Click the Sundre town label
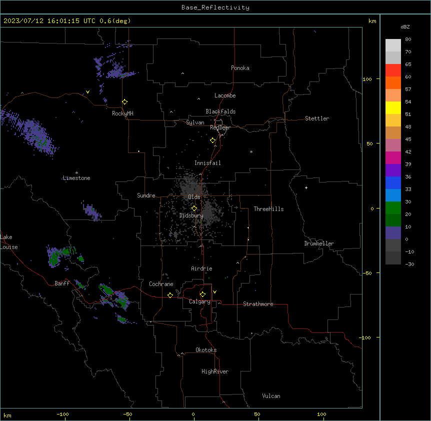The height and width of the screenshot is (421, 431). [146, 195]
